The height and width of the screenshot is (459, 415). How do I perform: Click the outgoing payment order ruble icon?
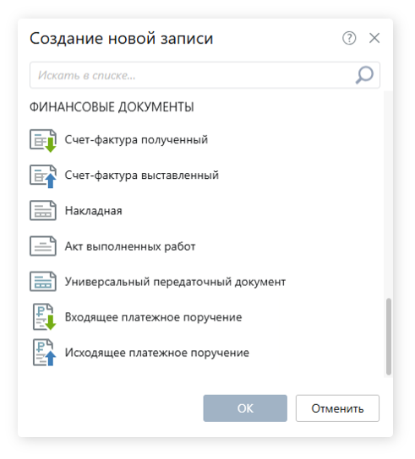44,353
